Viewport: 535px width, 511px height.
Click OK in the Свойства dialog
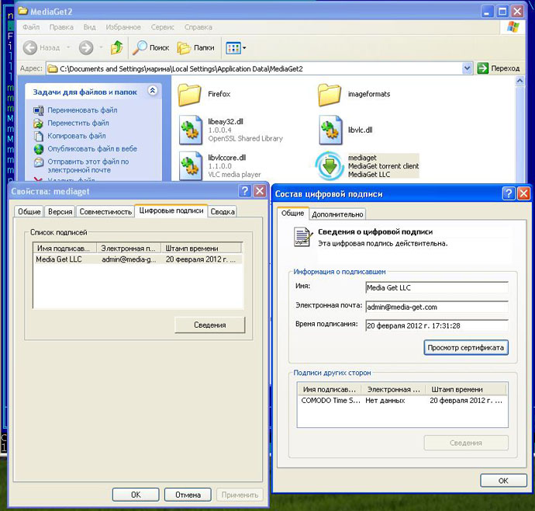point(136,495)
